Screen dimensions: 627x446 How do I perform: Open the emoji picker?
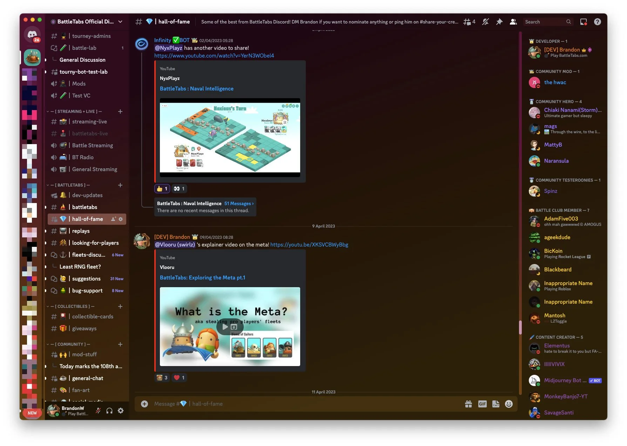click(509, 404)
